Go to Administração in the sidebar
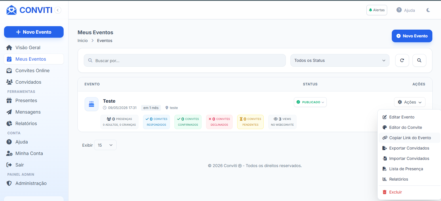 coord(31,183)
